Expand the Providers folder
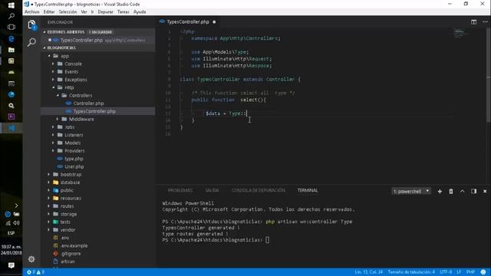 pyautogui.click(x=74, y=151)
